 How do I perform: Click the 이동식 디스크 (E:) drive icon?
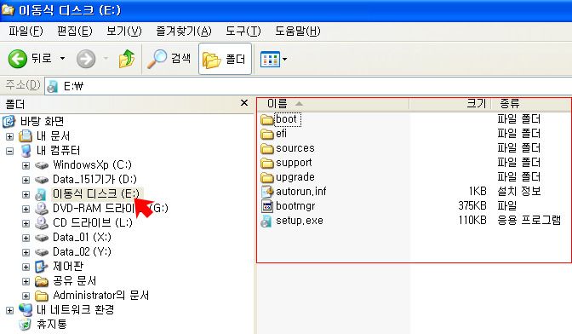41,194
